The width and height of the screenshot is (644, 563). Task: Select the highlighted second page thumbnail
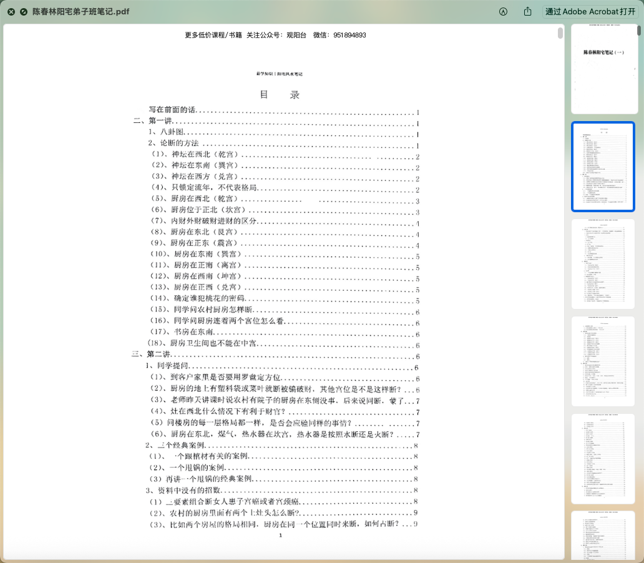pos(603,167)
